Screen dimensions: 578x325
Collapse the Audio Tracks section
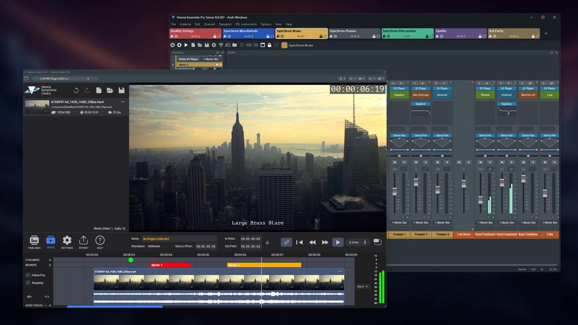(x=46, y=305)
